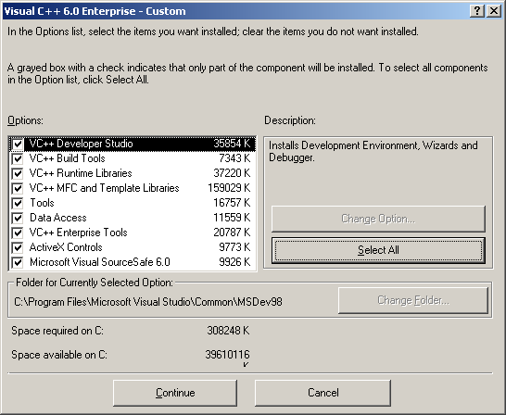Click the 11559 K size value
506x415 pixels.
232,218
